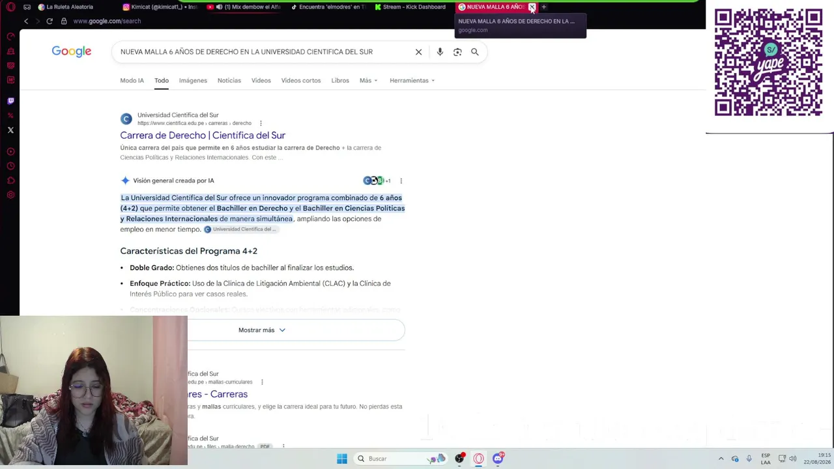
Task: Expand AI overview with Mostrar más
Action: [x=262, y=330]
